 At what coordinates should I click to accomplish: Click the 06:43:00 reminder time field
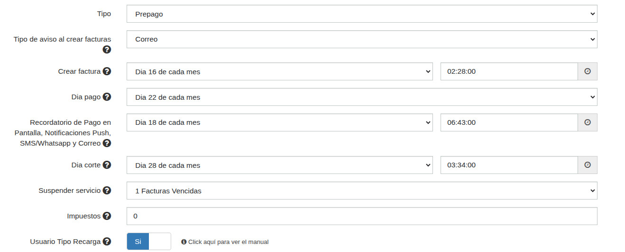tap(508, 122)
